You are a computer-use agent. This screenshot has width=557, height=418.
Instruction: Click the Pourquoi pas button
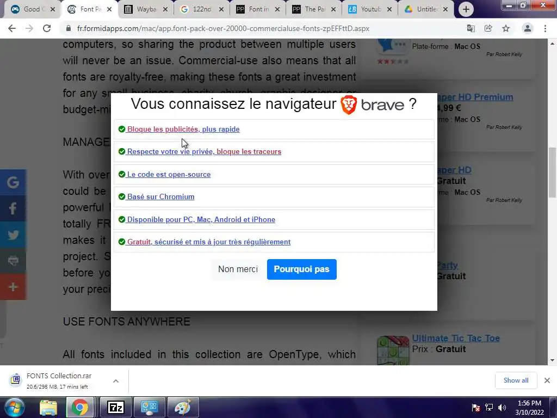coord(301,269)
